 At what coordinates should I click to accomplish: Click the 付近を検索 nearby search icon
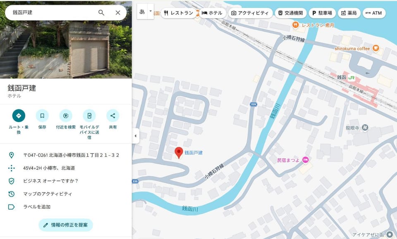pos(66,116)
